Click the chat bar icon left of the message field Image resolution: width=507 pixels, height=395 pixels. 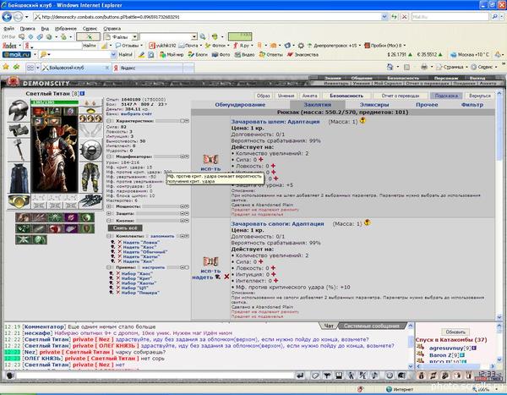(x=10, y=376)
